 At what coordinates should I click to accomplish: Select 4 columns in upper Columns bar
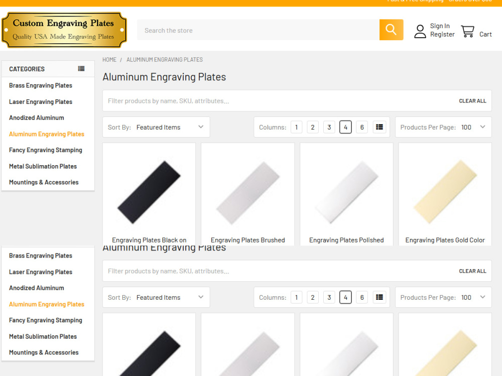coord(345,127)
